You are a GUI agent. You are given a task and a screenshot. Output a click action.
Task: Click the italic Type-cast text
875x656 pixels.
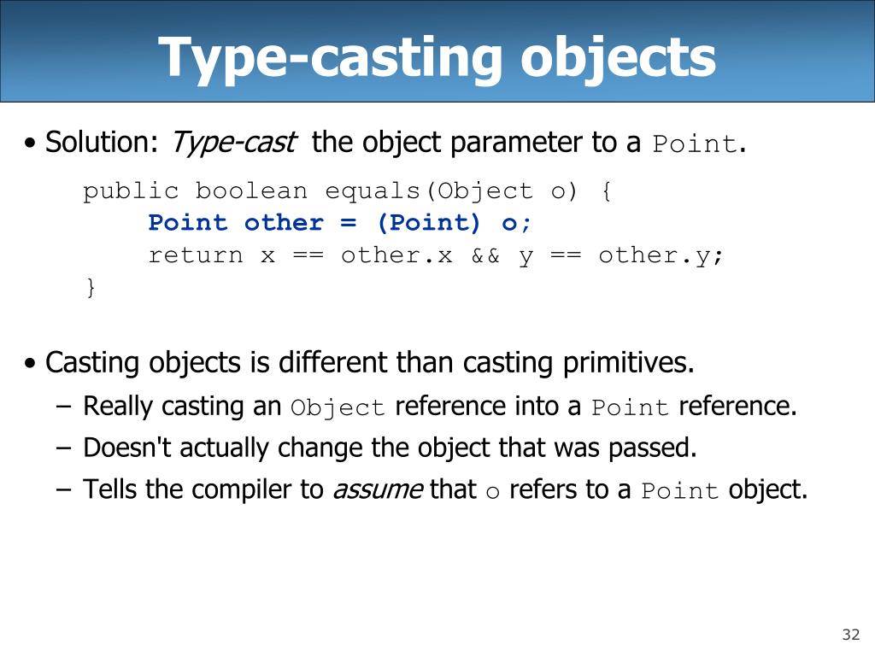233,143
